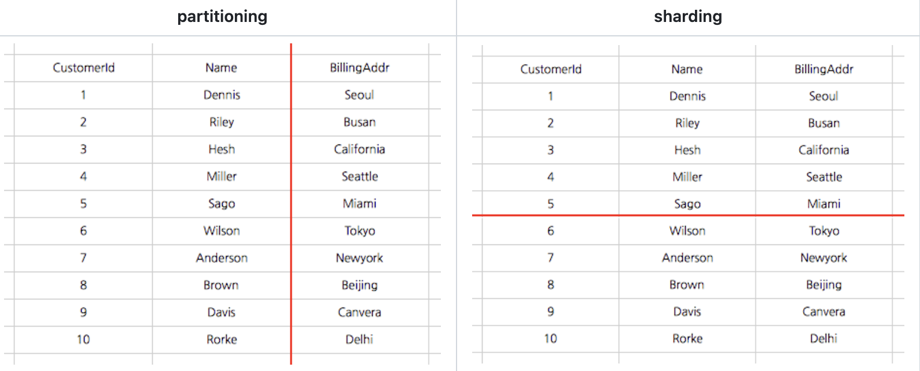Select BillingAddr header in sharding table

coord(824,69)
